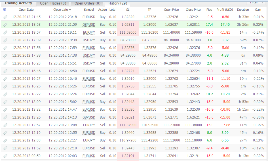268x161 pixels.
Task: Sort by the Pips column header
Action: click(209, 10)
